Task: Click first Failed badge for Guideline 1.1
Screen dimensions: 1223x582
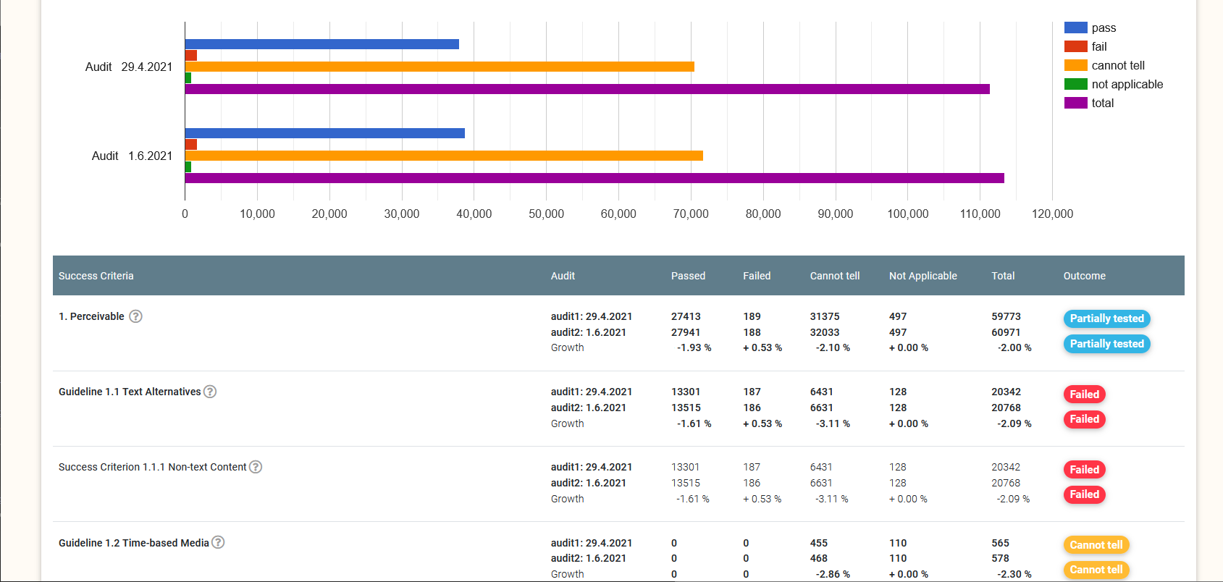Action: (1085, 395)
